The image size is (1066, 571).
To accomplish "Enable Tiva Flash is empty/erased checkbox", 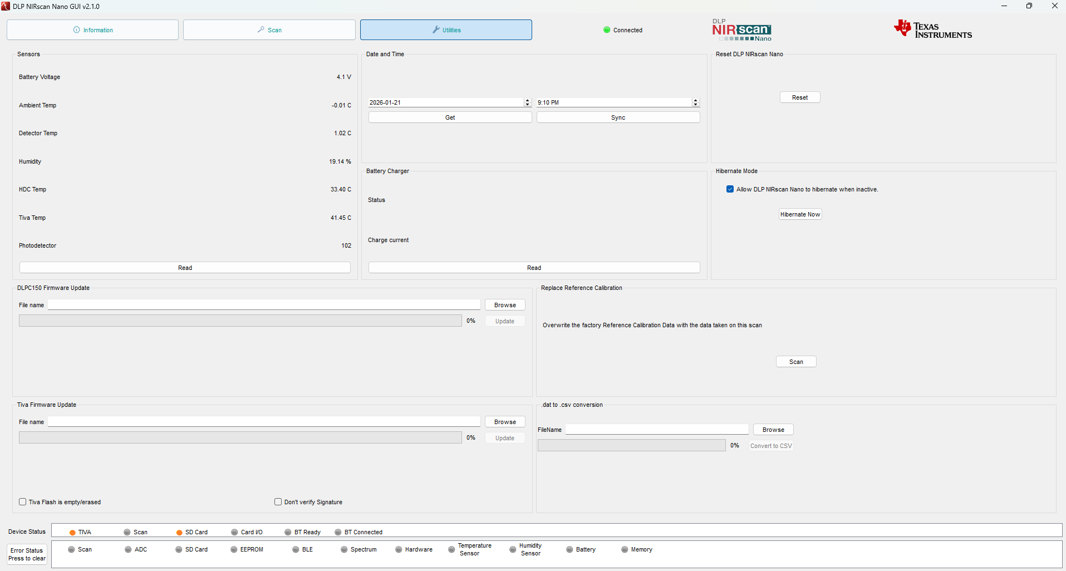I will [23, 502].
